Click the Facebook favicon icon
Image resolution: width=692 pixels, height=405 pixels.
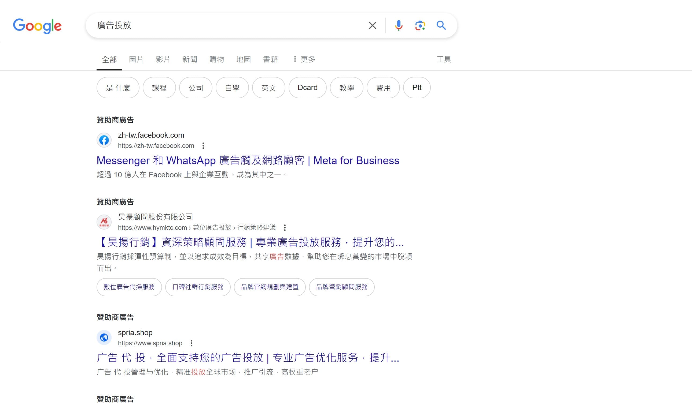pyautogui.click(x=104, y=140)
